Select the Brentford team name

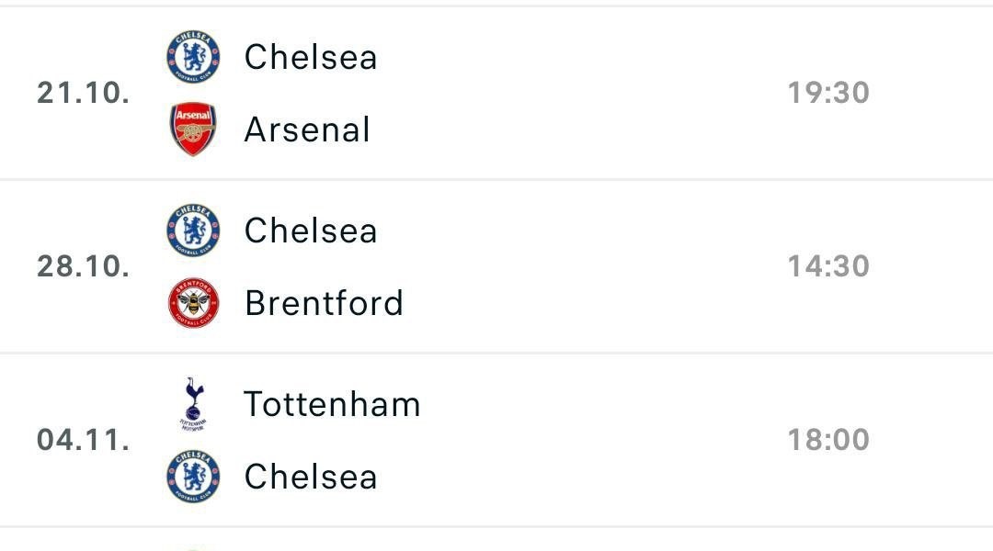pyautogui.click(x=324, y=303)
